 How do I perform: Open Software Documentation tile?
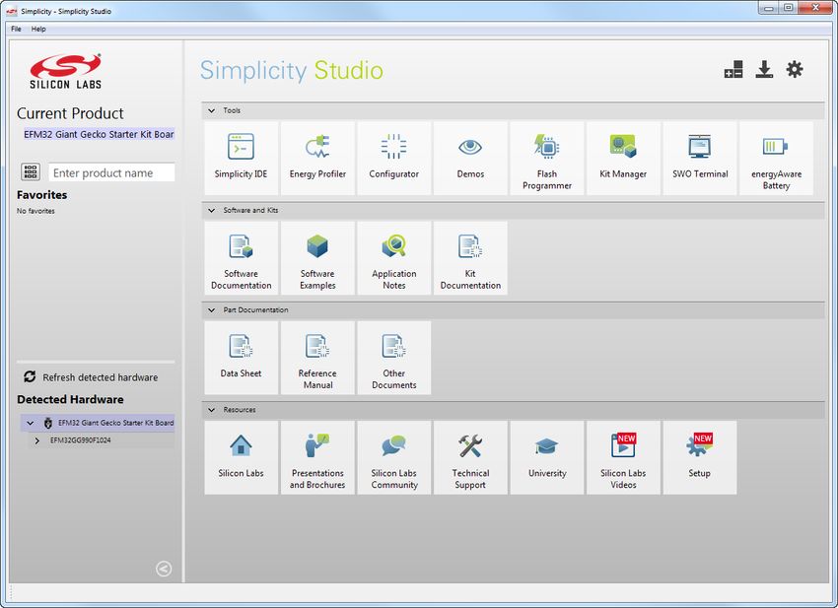tap(241, 258)
